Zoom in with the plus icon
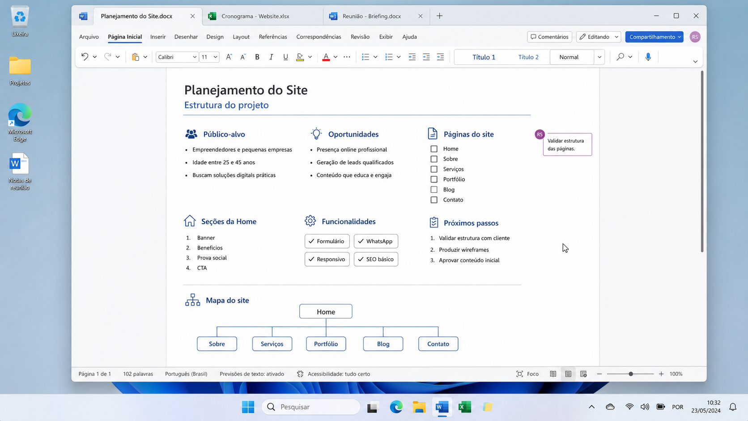The width and height of the screenshot is (748, 421). click(x=661, y=374)
